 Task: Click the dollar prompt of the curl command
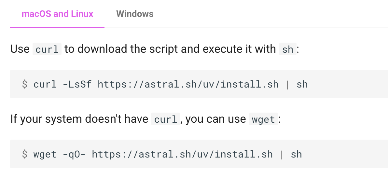click(x=25, y=84)
